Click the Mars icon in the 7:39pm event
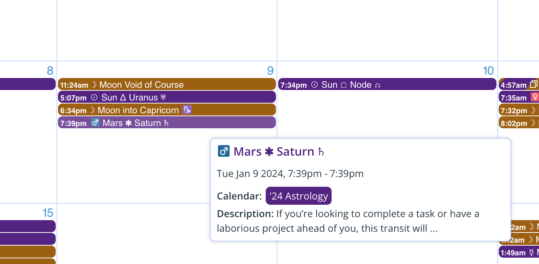539x264 pixels. [95, 123]
